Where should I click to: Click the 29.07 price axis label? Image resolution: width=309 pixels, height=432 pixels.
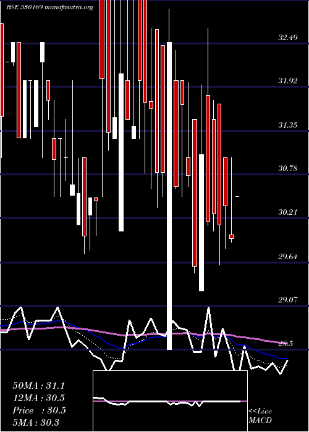click(x=288, y=300)
